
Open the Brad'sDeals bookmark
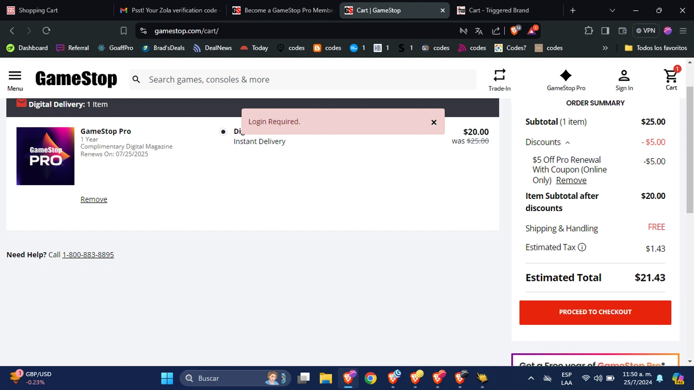click(163, 48)
